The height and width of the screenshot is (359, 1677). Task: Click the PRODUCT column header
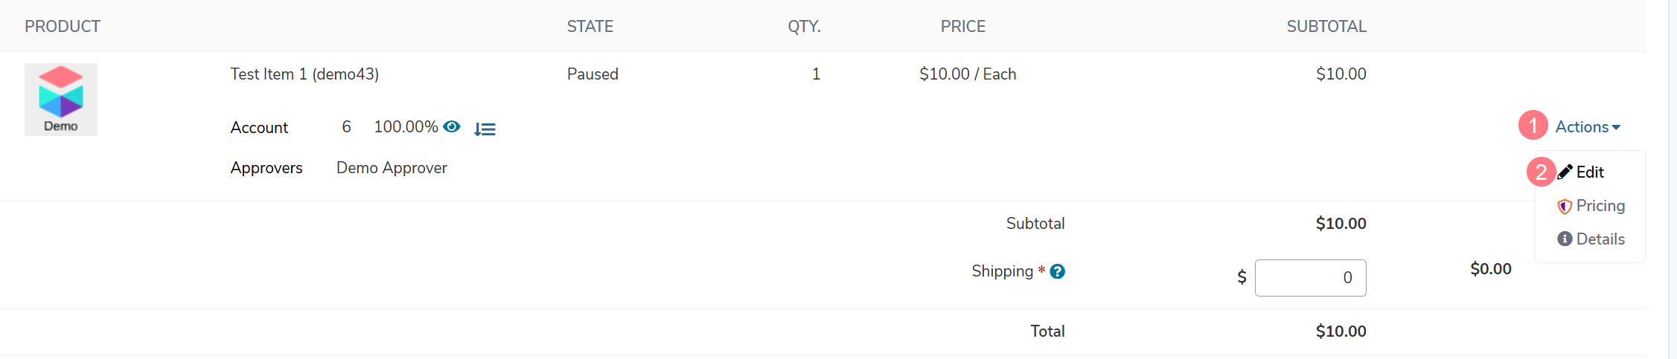tap(63, 27)
